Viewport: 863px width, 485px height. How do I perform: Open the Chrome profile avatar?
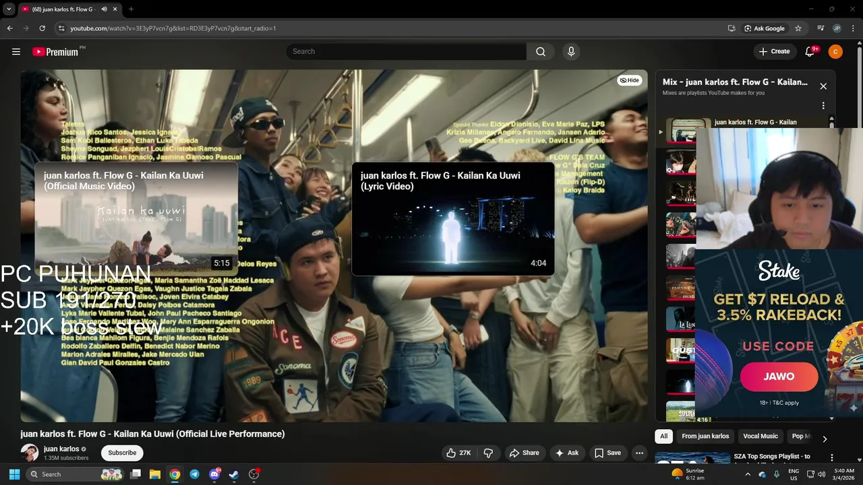(837, 28)
